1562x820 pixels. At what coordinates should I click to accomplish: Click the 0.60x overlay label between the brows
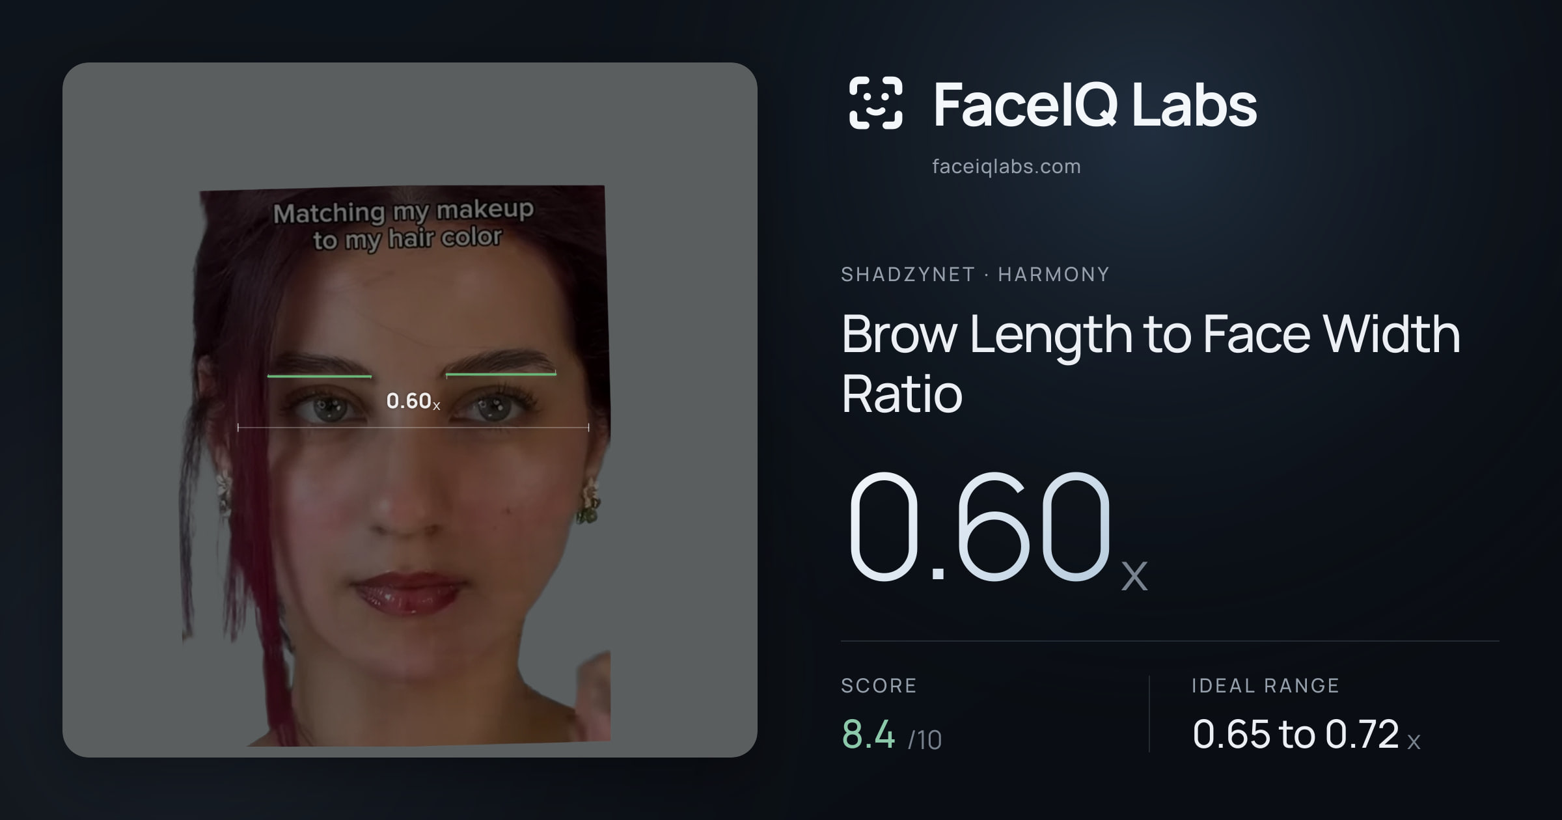point(413,401)
